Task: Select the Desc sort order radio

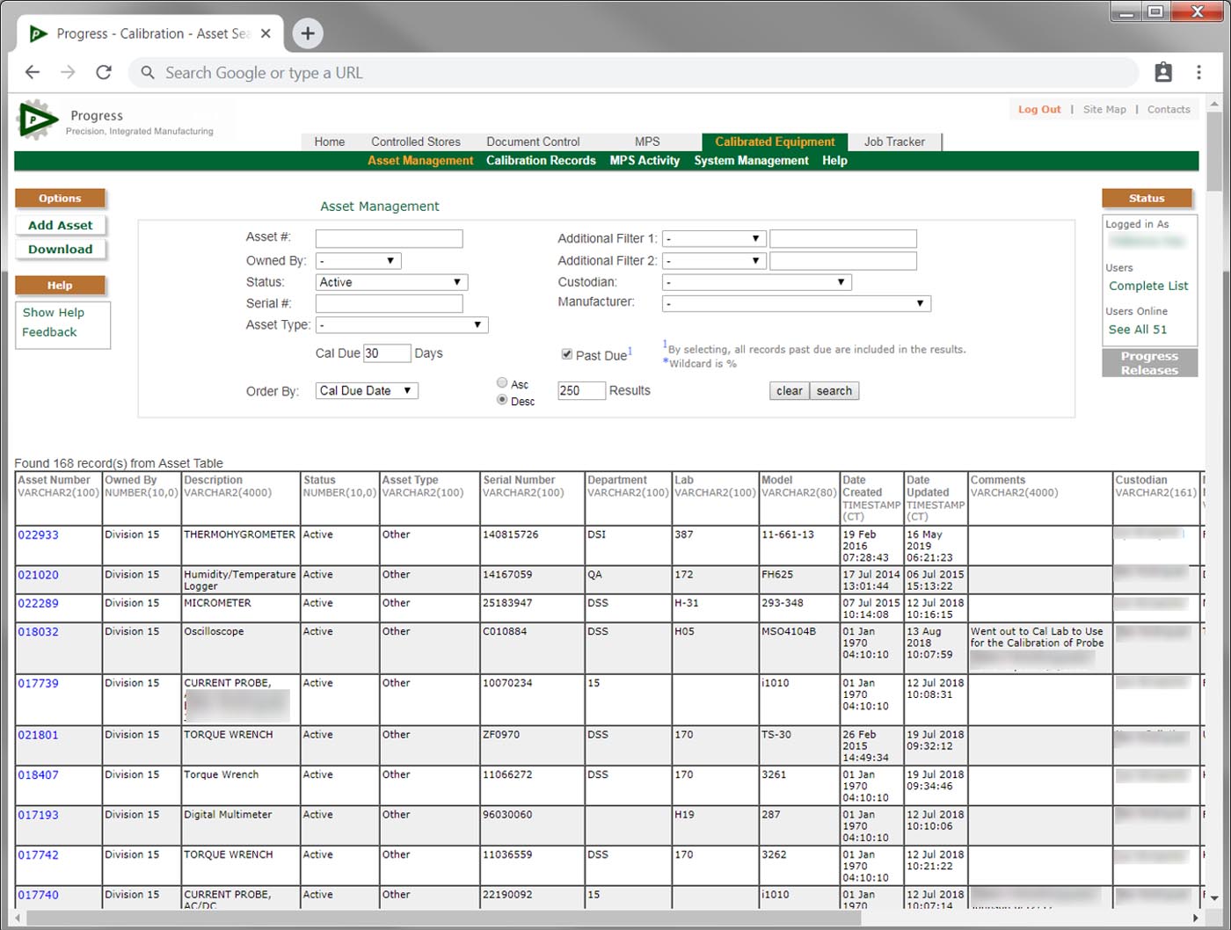Action: click(x=502, y=400)
